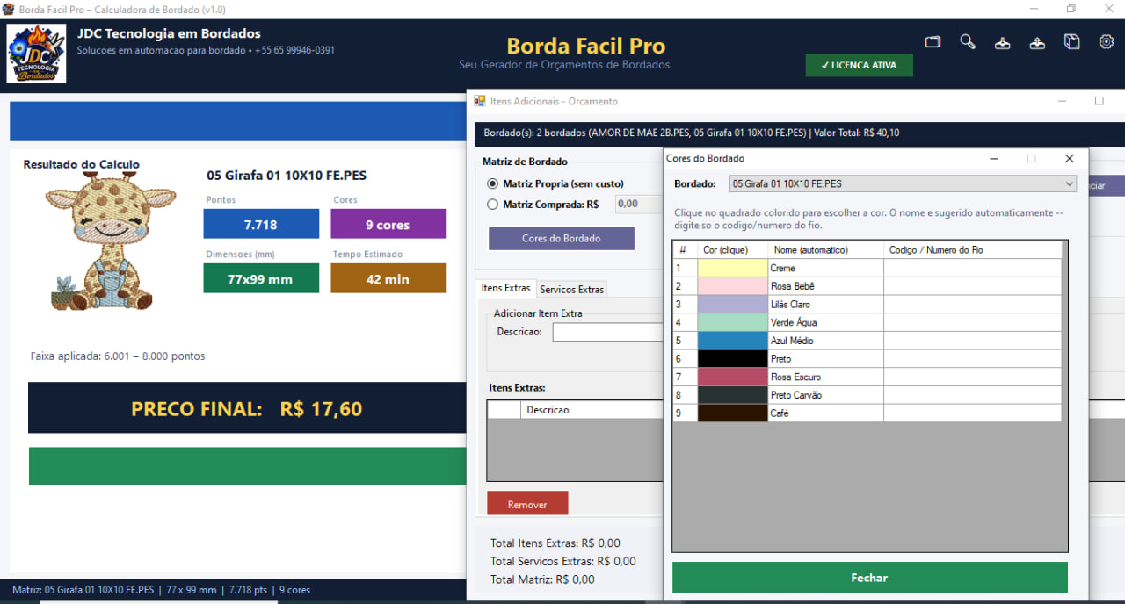Minimize the Cores do Bordado dialog
The width and height of the screenshot is (1125, 604).
[x=994, y=159]
